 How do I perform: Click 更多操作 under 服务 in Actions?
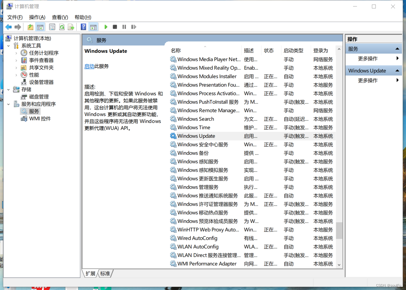[x=368, y=59]
